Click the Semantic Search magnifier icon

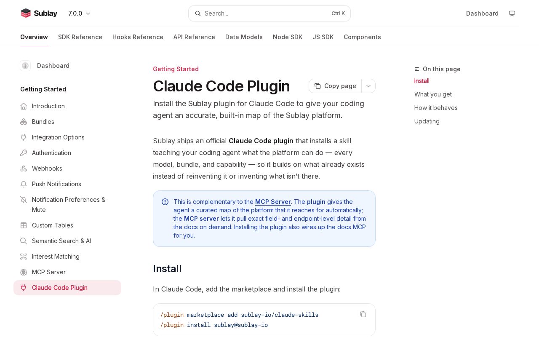(24, 241)
